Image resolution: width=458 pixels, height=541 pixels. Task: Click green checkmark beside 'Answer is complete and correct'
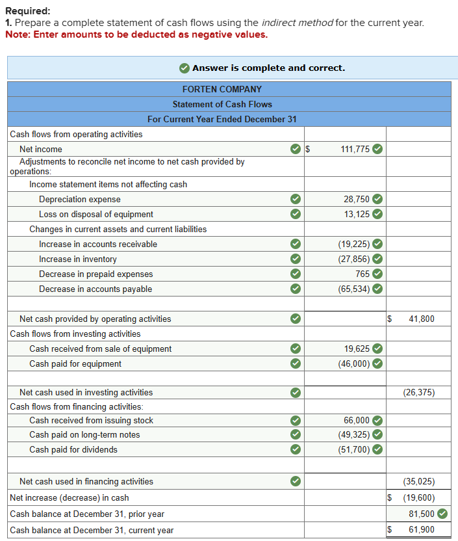(x=184, y=68)
